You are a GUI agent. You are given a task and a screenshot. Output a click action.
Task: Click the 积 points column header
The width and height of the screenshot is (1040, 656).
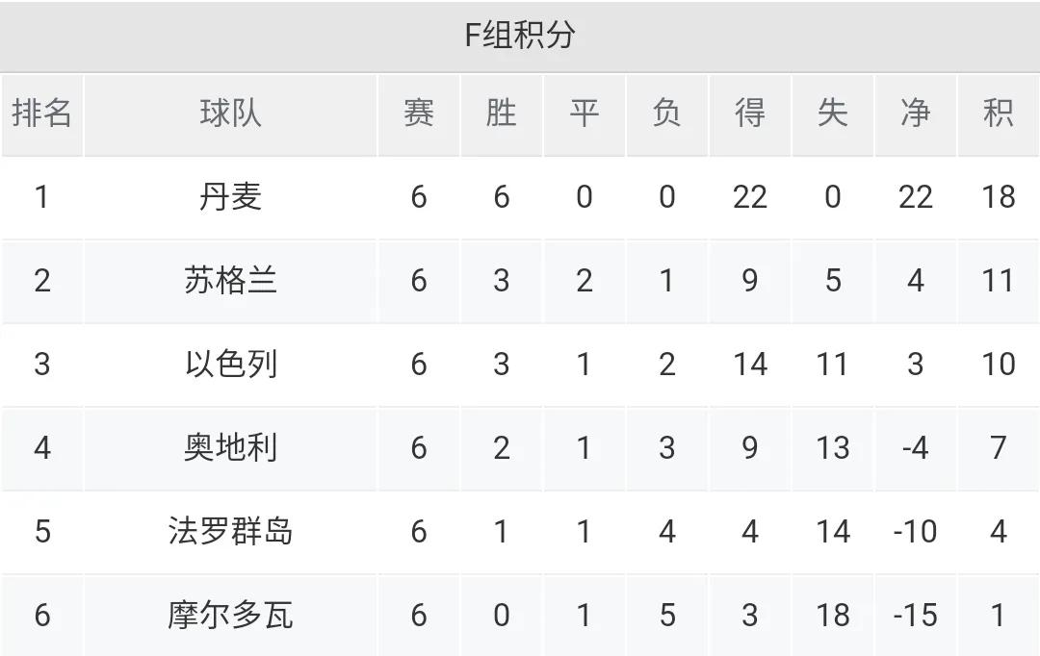click(x=999, y=113)
